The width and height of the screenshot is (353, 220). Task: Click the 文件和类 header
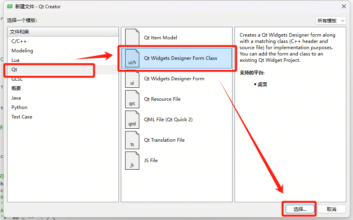(63, 32)
